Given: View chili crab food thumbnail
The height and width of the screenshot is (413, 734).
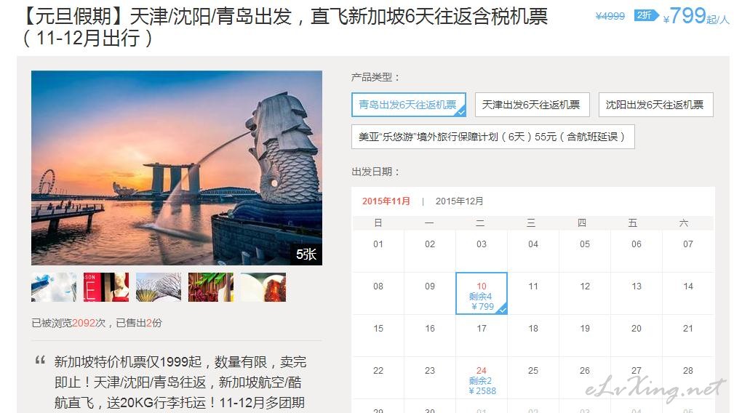Looking at the screenshot, I should (x=263, y=287).
